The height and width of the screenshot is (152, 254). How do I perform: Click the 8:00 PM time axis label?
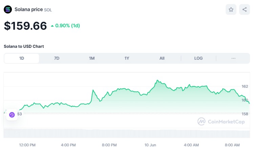tap(109, 145)
